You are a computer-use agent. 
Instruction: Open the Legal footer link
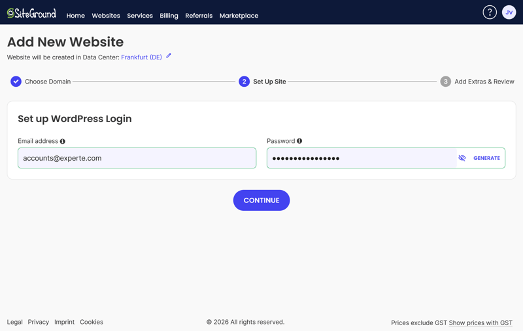14,322
